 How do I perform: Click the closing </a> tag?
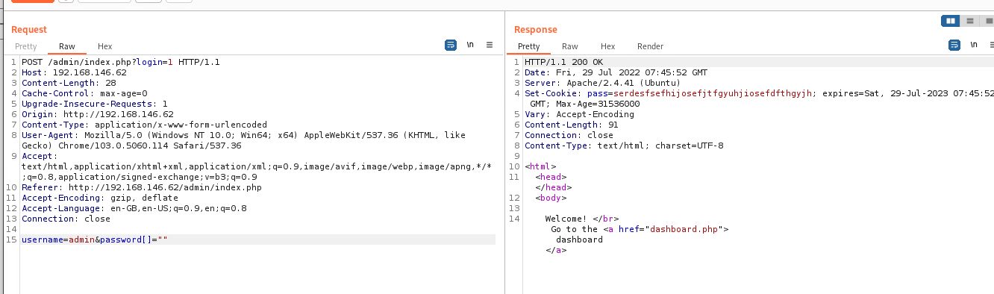tap(556, 250)
